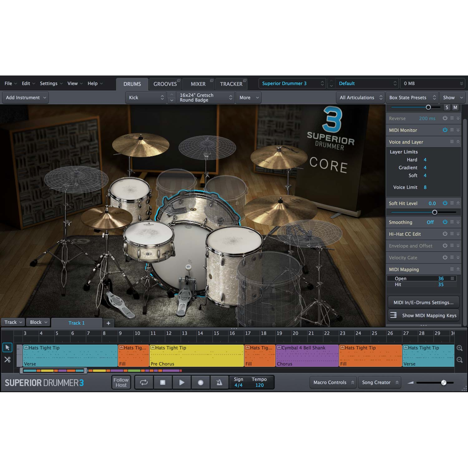Switch to the MIXER tab
This screenshot has width=468, height=468.
click(x=198, y=84)
